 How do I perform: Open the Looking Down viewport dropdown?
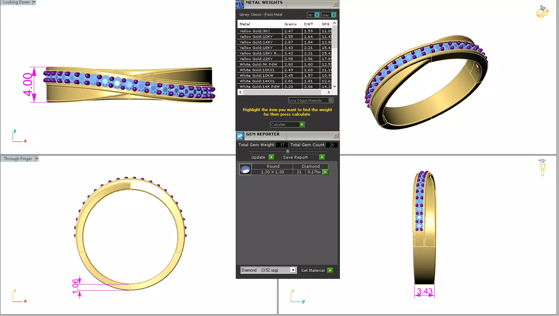[34, 2]
